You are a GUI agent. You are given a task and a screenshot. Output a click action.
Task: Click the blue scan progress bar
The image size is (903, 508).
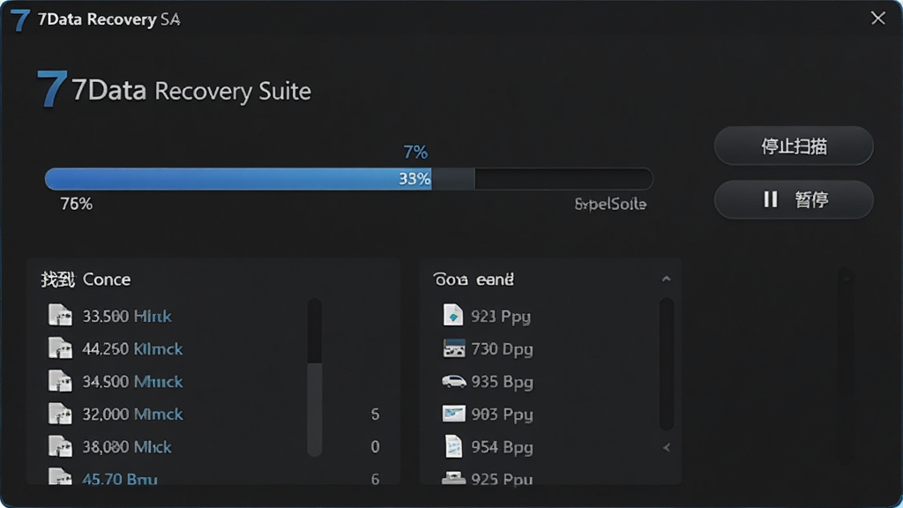pyautogui.click(x=348, y=179)
